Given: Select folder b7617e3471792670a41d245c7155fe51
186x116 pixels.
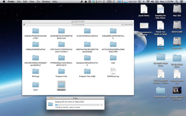Looking at the screenshot, I should tap(61, 44).
